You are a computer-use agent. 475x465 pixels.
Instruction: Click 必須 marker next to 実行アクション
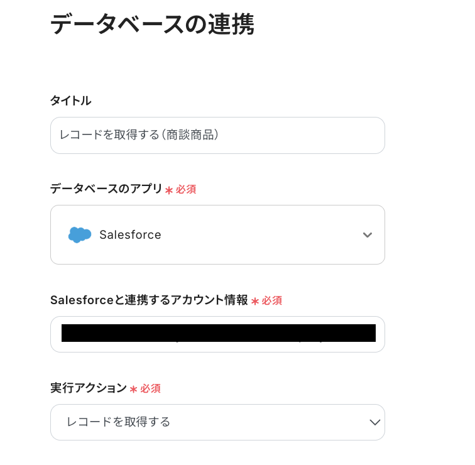coord(150,389)
